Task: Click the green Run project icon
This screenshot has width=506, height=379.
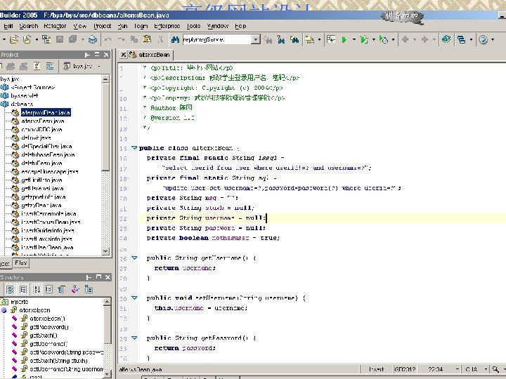Action: pyautogui.click(x=344, y=40)
